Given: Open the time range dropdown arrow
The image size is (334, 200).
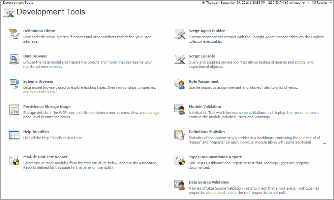Looking at the screenshot, I should pyautogui.click(x=304, y=3).
